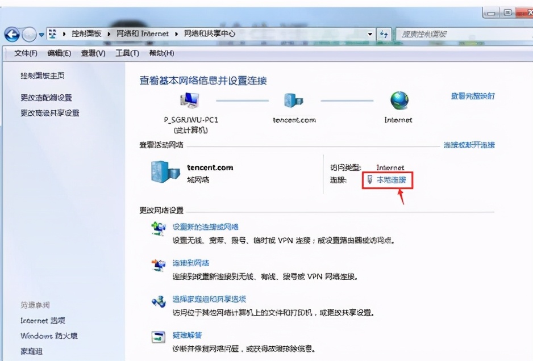Click the back navigation arrow

click(13, 33)
